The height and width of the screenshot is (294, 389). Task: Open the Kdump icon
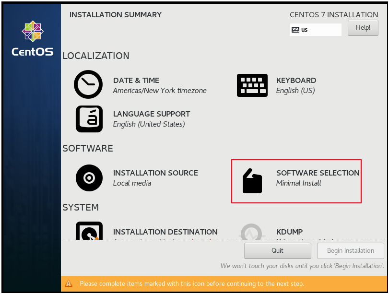(251, 232)
